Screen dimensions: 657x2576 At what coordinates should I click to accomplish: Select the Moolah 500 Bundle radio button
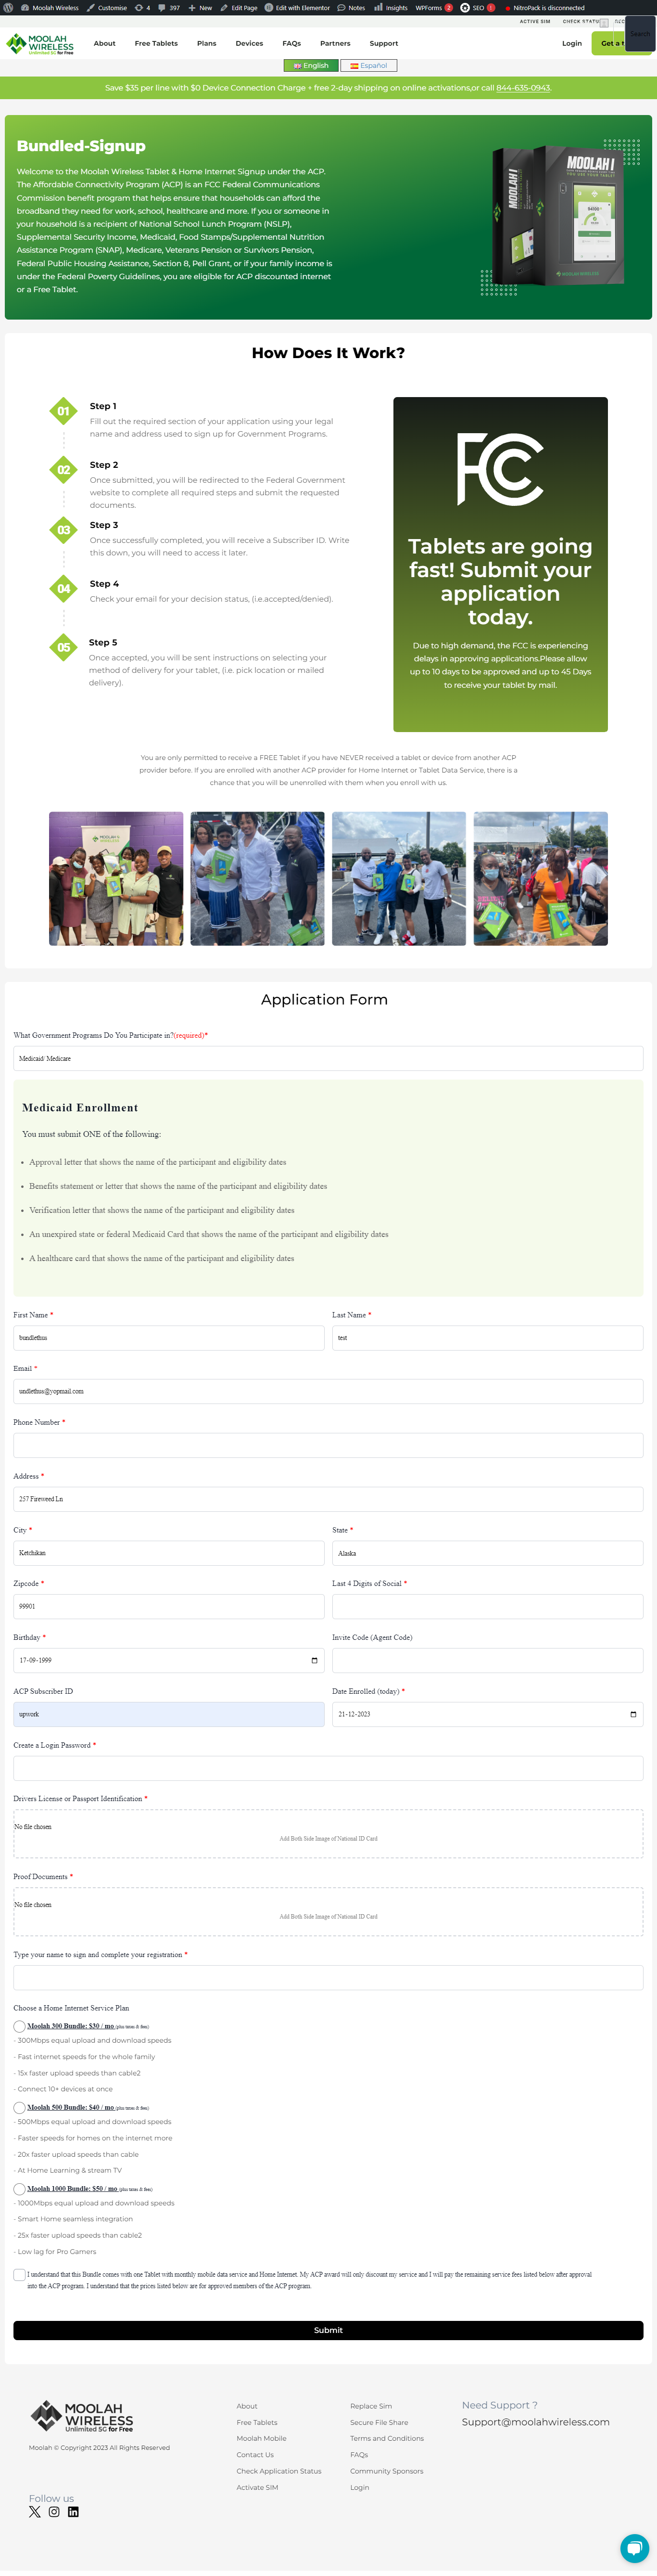click(19, 2107)
